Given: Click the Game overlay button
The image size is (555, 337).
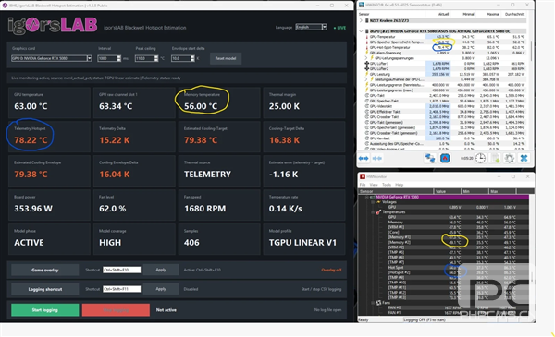Looking at the screenshot, I should click(45, 270).
